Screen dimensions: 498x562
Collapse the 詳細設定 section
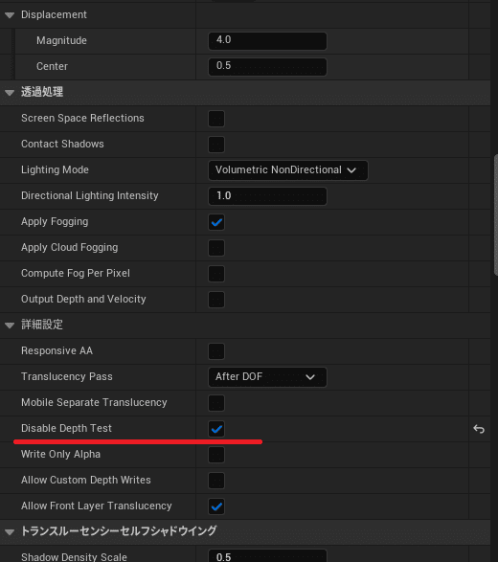pos(10,326)
